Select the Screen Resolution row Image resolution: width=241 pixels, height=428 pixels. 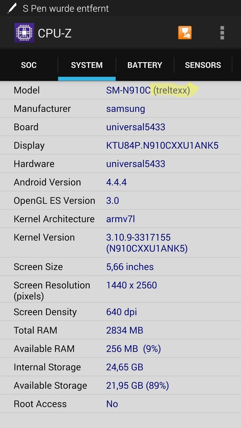pos(120,290)
